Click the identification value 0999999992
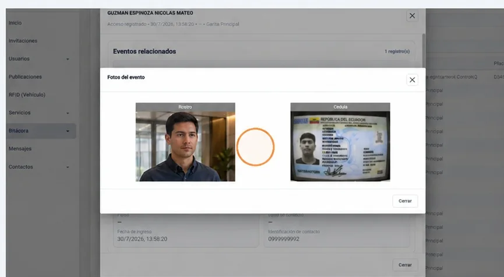 coord(284,239)
